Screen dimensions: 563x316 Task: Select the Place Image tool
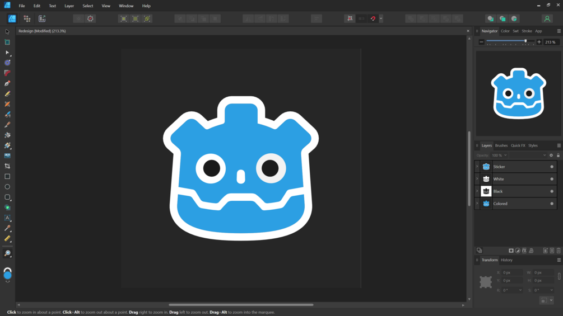[7, 155]
